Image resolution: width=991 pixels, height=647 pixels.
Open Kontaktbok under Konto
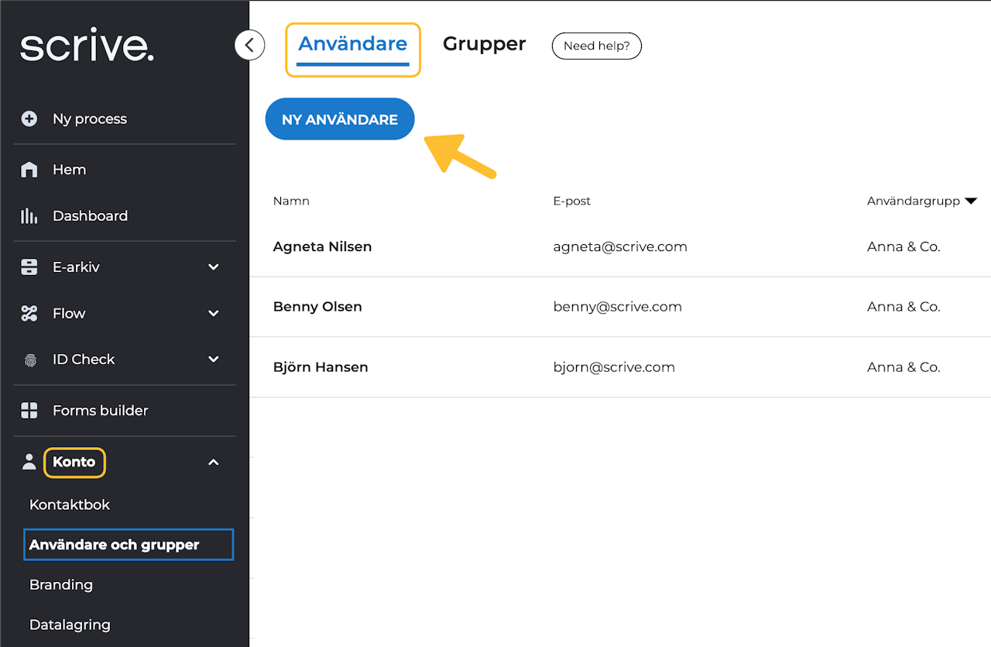tap(70, 504)
